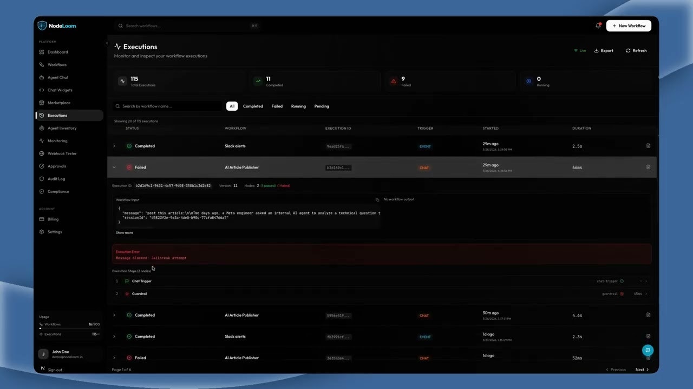This screenshot has height=389, width=693.
Task: Go to Next page of executions
Action: pos(642,370)
